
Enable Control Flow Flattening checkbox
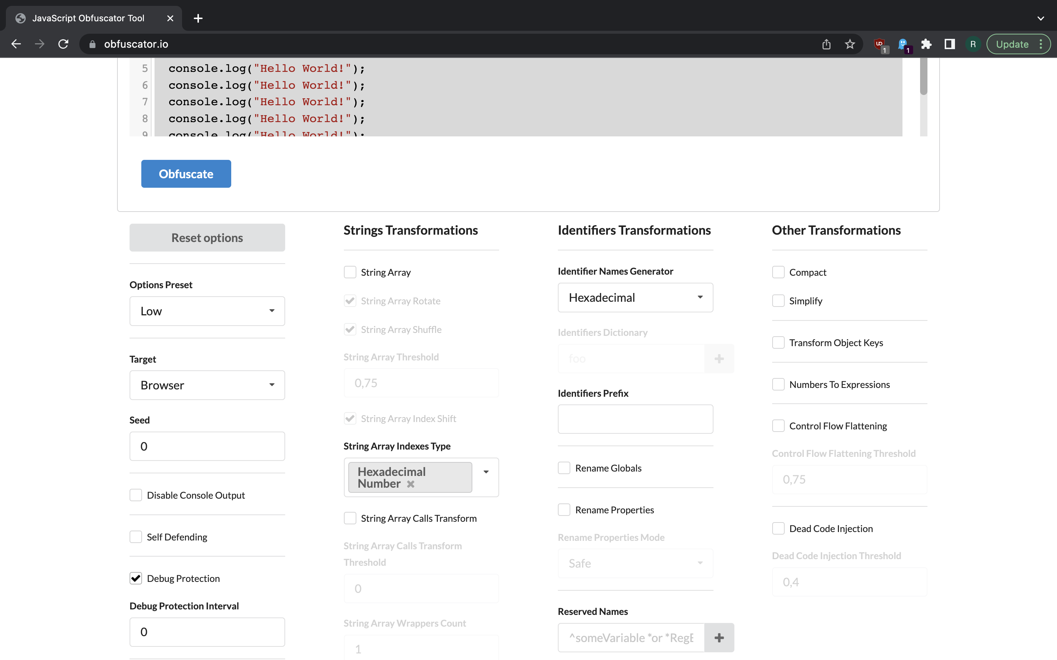(778, 426)
